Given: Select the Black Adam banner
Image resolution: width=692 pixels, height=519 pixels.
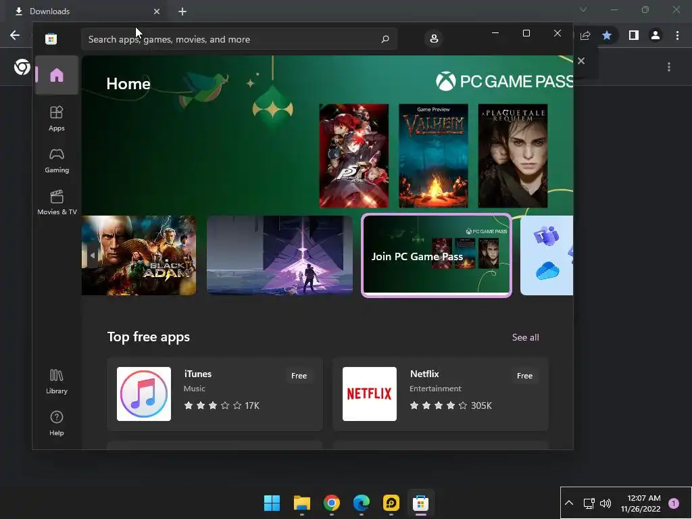Looking at the screenshot, I should (x=139, y=255).
